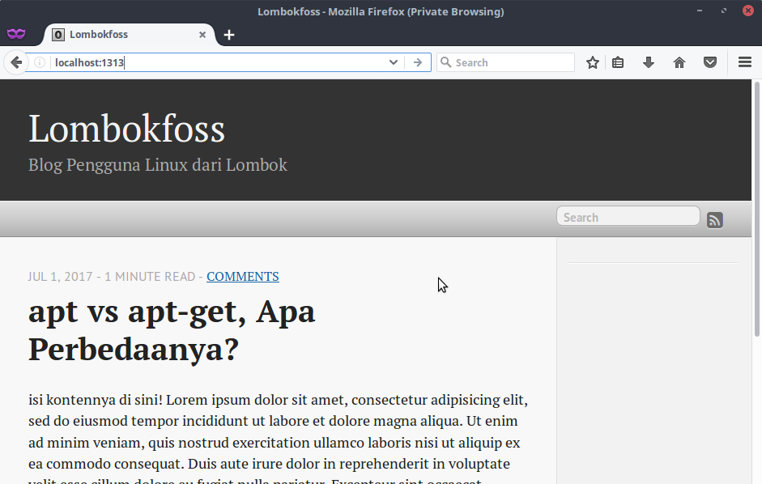Viewport: 762px width, 484px height.
Task: Save page to Pocket
Action: click(x=709, y=62)
